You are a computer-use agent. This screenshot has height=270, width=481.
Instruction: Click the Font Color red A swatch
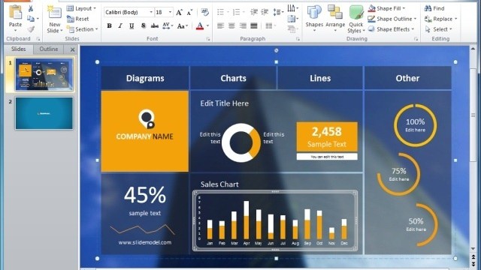click(x=200, y=26)
